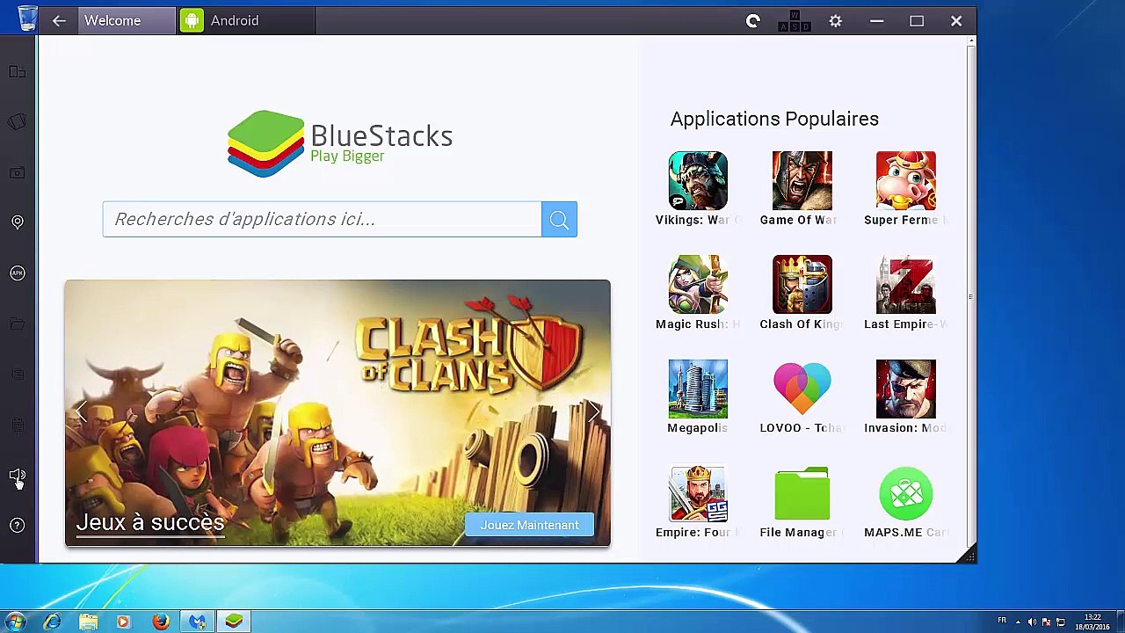Open Internet Explorer from the taskbar

(52, 622)
